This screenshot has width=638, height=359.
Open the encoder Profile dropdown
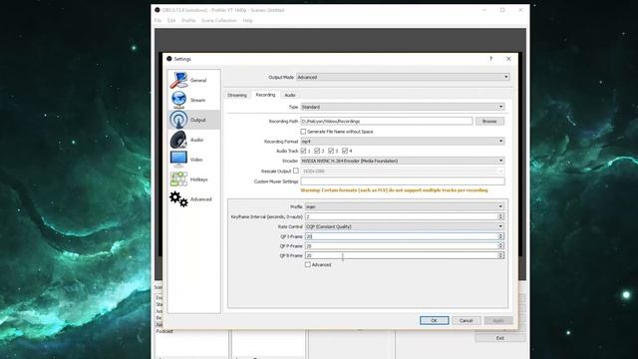click(x=405, y=206)
